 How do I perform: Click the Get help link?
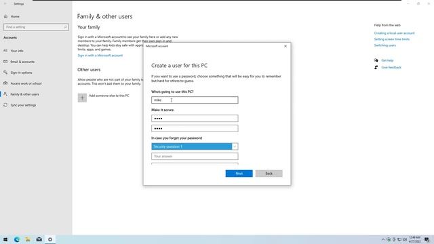click(x=387, y=60)
